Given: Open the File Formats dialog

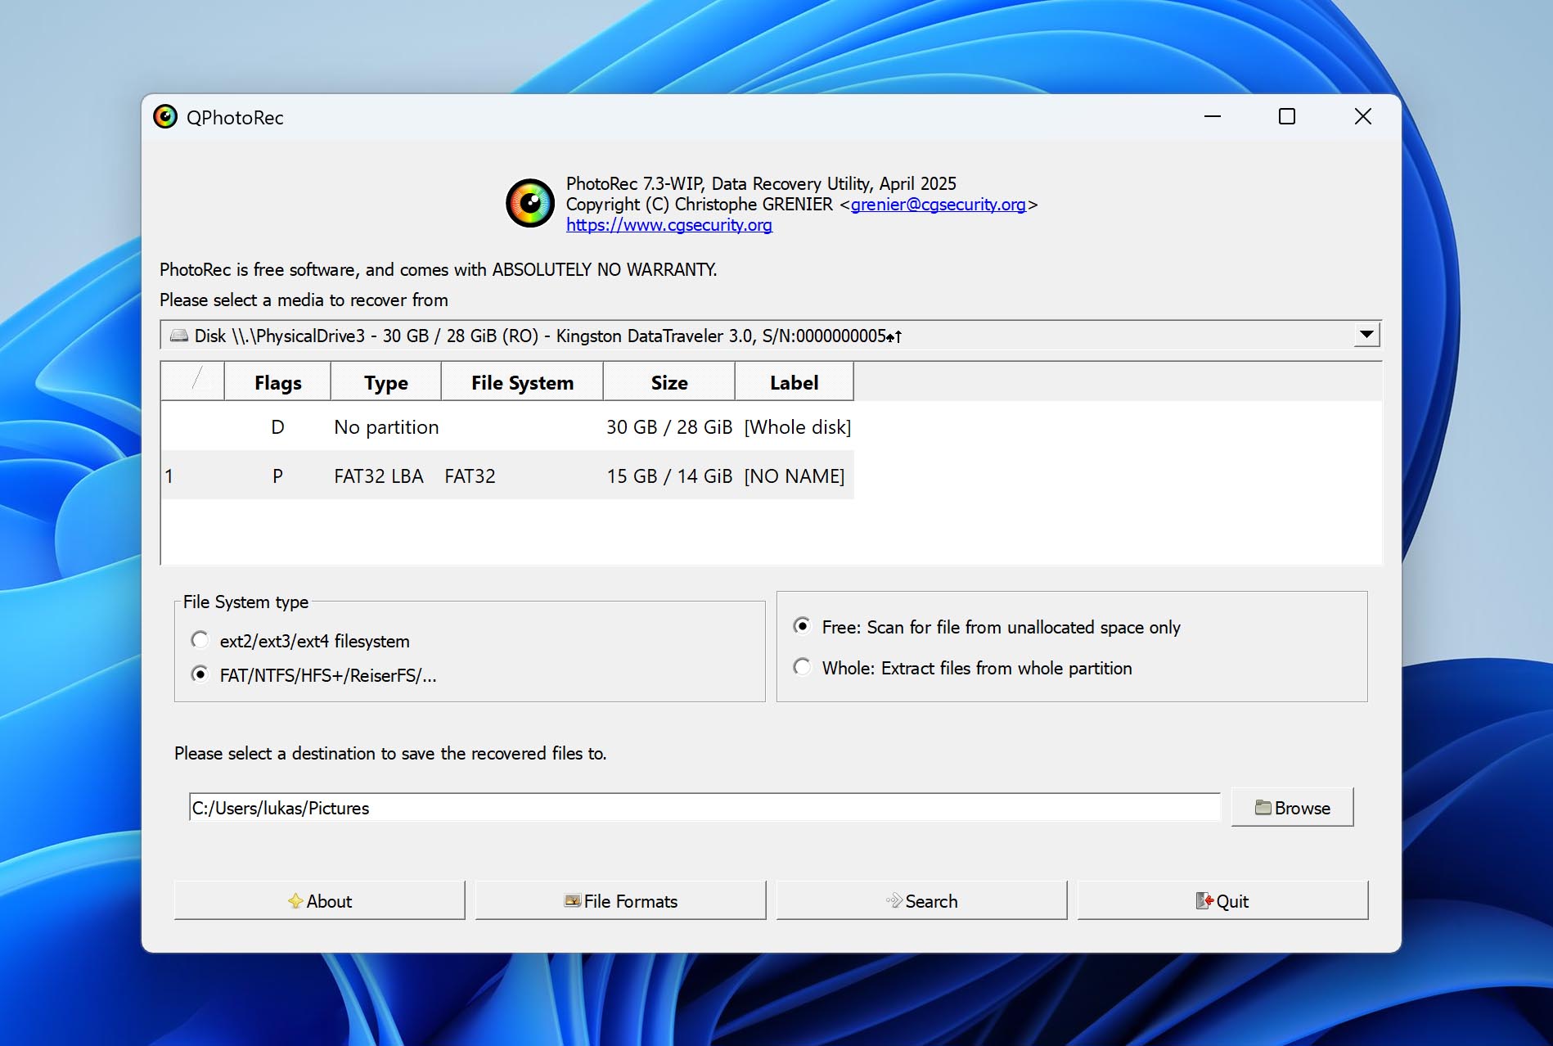Looking at the screenshot, I should (x=620, y=900).
